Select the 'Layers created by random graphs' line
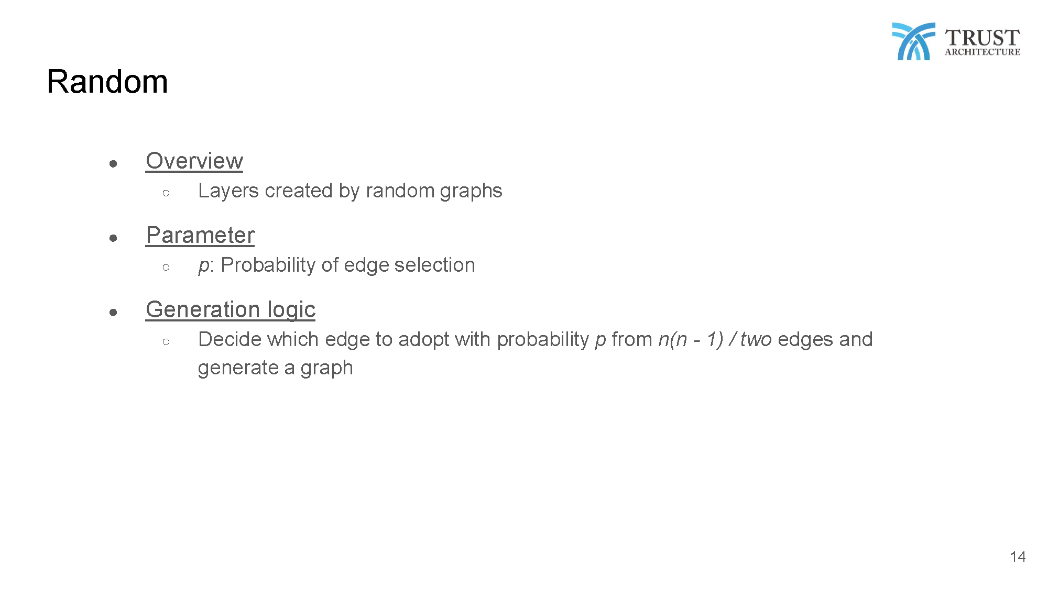1048x589 pixels. point(350,191)
